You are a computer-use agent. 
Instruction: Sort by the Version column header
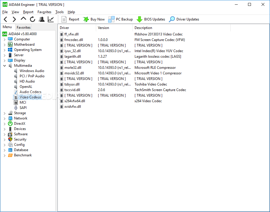click(x=114, y=28)
